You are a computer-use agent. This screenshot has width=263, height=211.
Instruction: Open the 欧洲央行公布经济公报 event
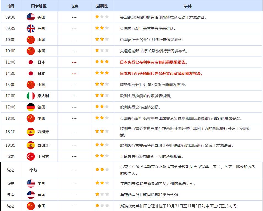point(140,107)
